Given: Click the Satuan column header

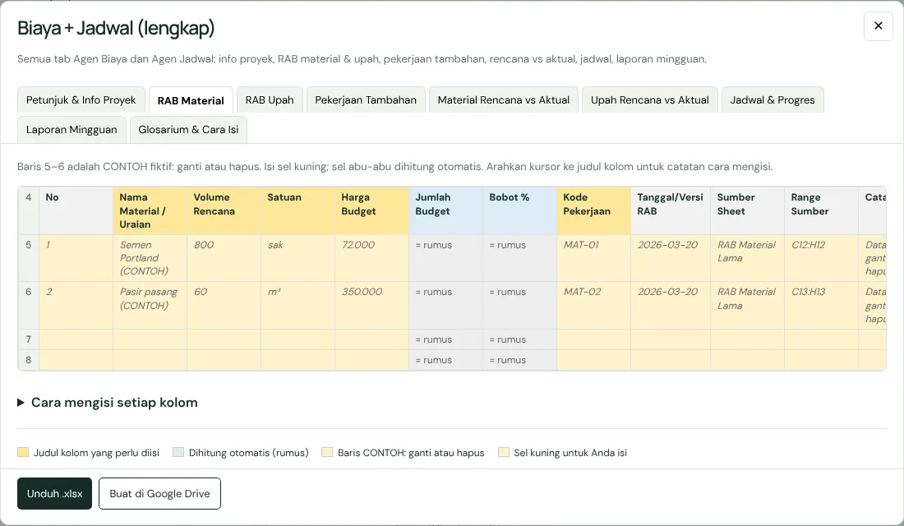Looking at the screenshot, I should click(x=297, y=210).
